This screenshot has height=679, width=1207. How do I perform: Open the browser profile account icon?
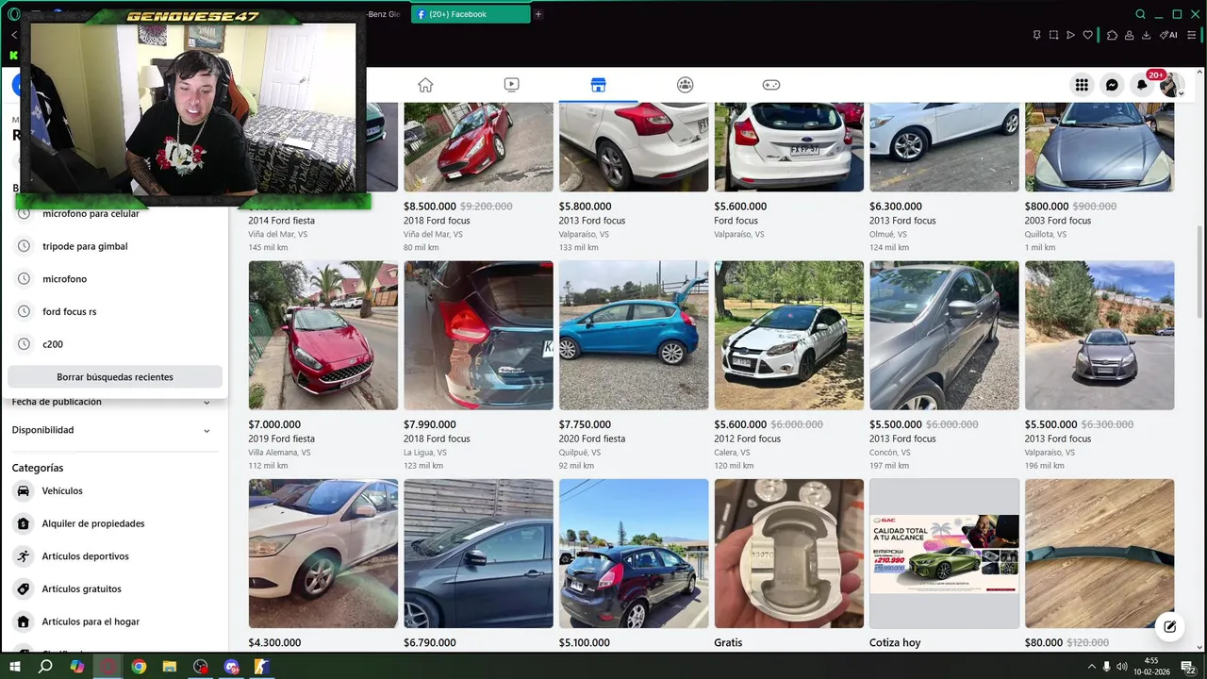pyautogui.click(x=1129, y=35)
